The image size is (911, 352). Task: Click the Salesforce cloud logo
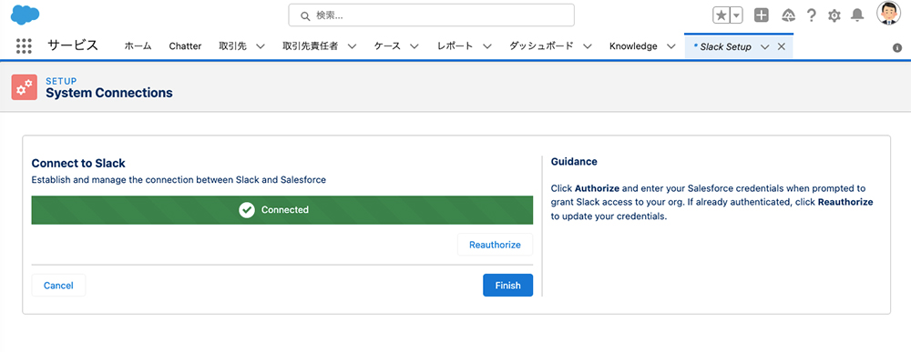(25, 15)
